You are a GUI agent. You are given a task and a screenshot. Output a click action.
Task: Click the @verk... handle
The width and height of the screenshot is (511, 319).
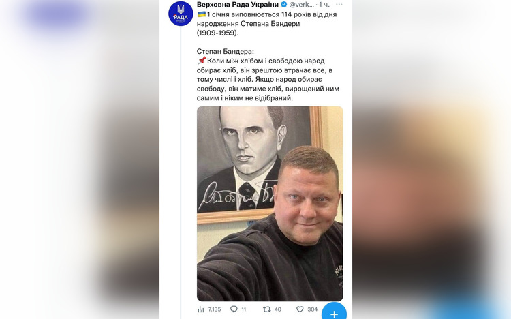tap(301, 5)
